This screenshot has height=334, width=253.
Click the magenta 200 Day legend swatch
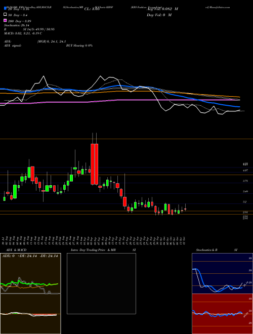pos(5,21)
